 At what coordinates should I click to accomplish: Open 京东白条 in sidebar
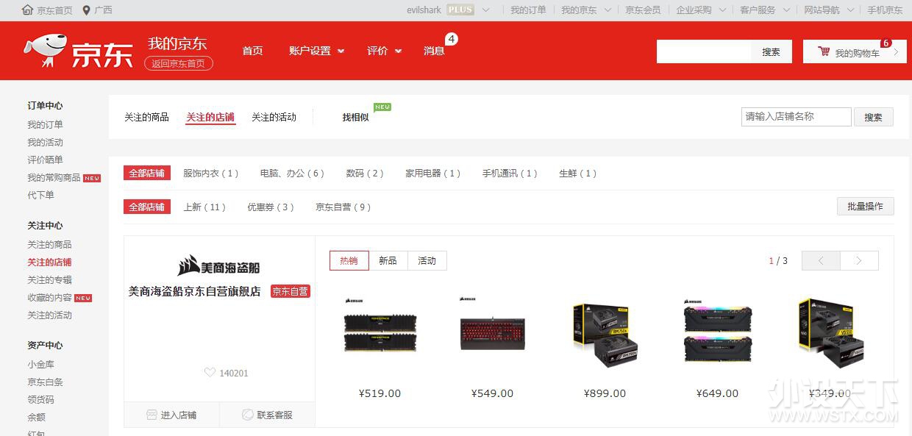(x=46, y=382)
